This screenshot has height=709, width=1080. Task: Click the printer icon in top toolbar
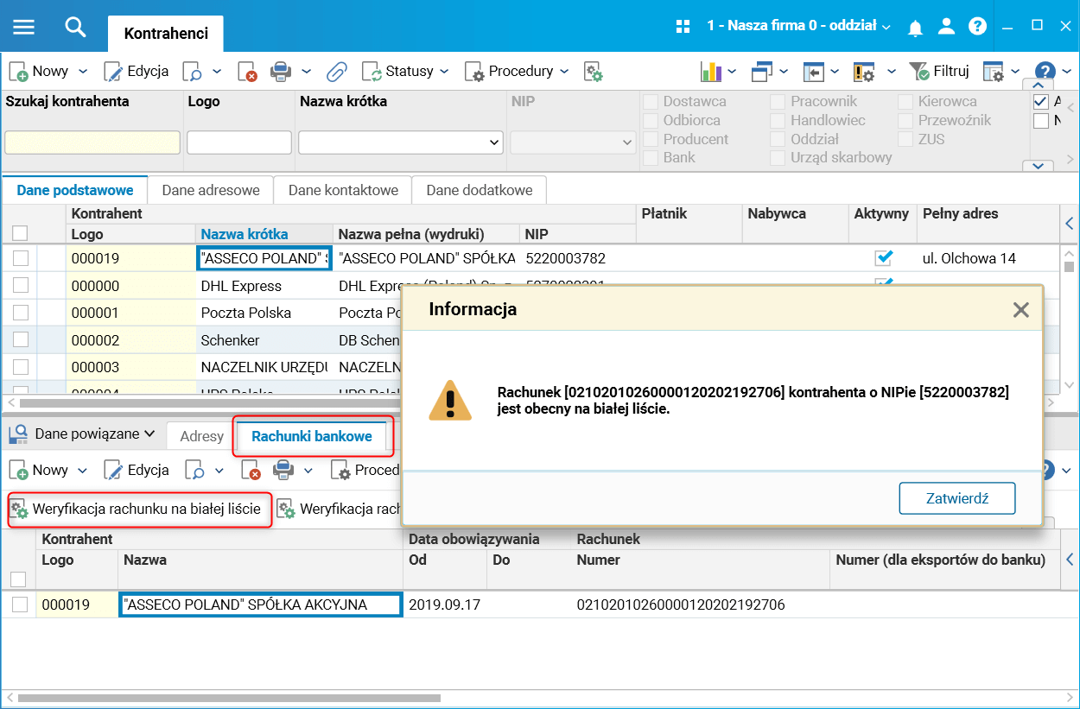pyautogui.click(x=280, y=71)
